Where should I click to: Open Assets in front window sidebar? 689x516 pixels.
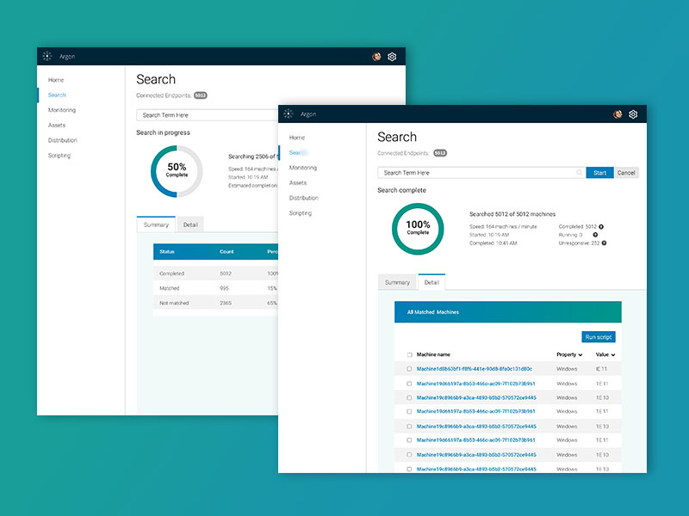(298, 182)
